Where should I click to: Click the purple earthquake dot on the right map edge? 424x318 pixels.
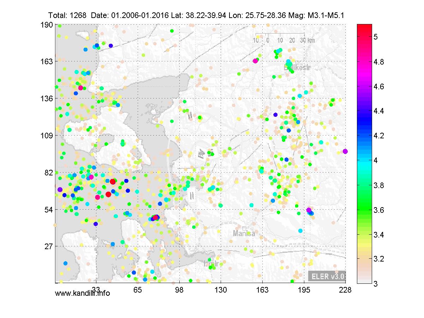point(345,151)
